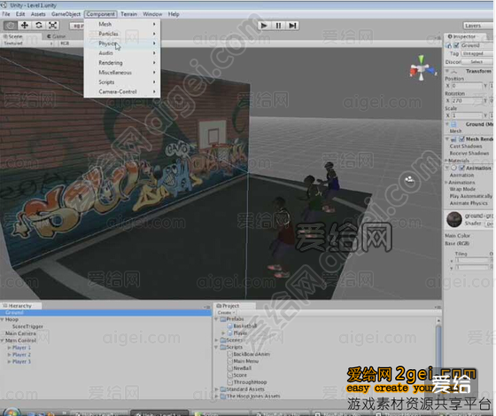The width and height of the screenshot is (496, 416).
Task: Expand the Materials property
Action: tap(446, 161)
